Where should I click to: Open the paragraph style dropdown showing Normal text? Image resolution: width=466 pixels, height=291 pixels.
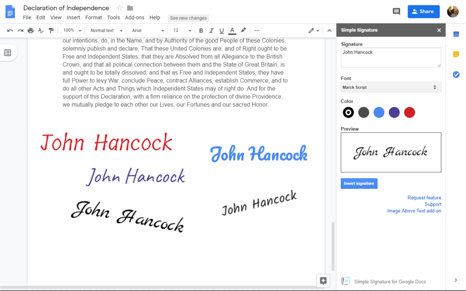[106, 30]
